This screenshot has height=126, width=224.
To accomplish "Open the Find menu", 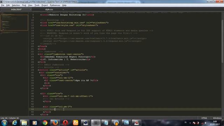I will click(24, 5).
